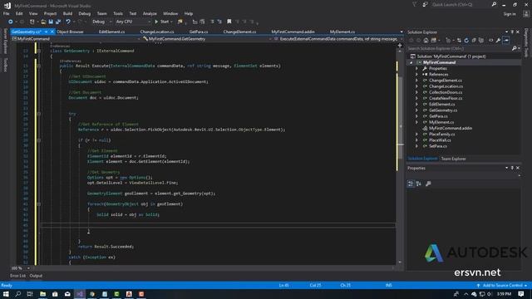
Task: Click Task View taskbar icon
Action: tap(30, 294)
